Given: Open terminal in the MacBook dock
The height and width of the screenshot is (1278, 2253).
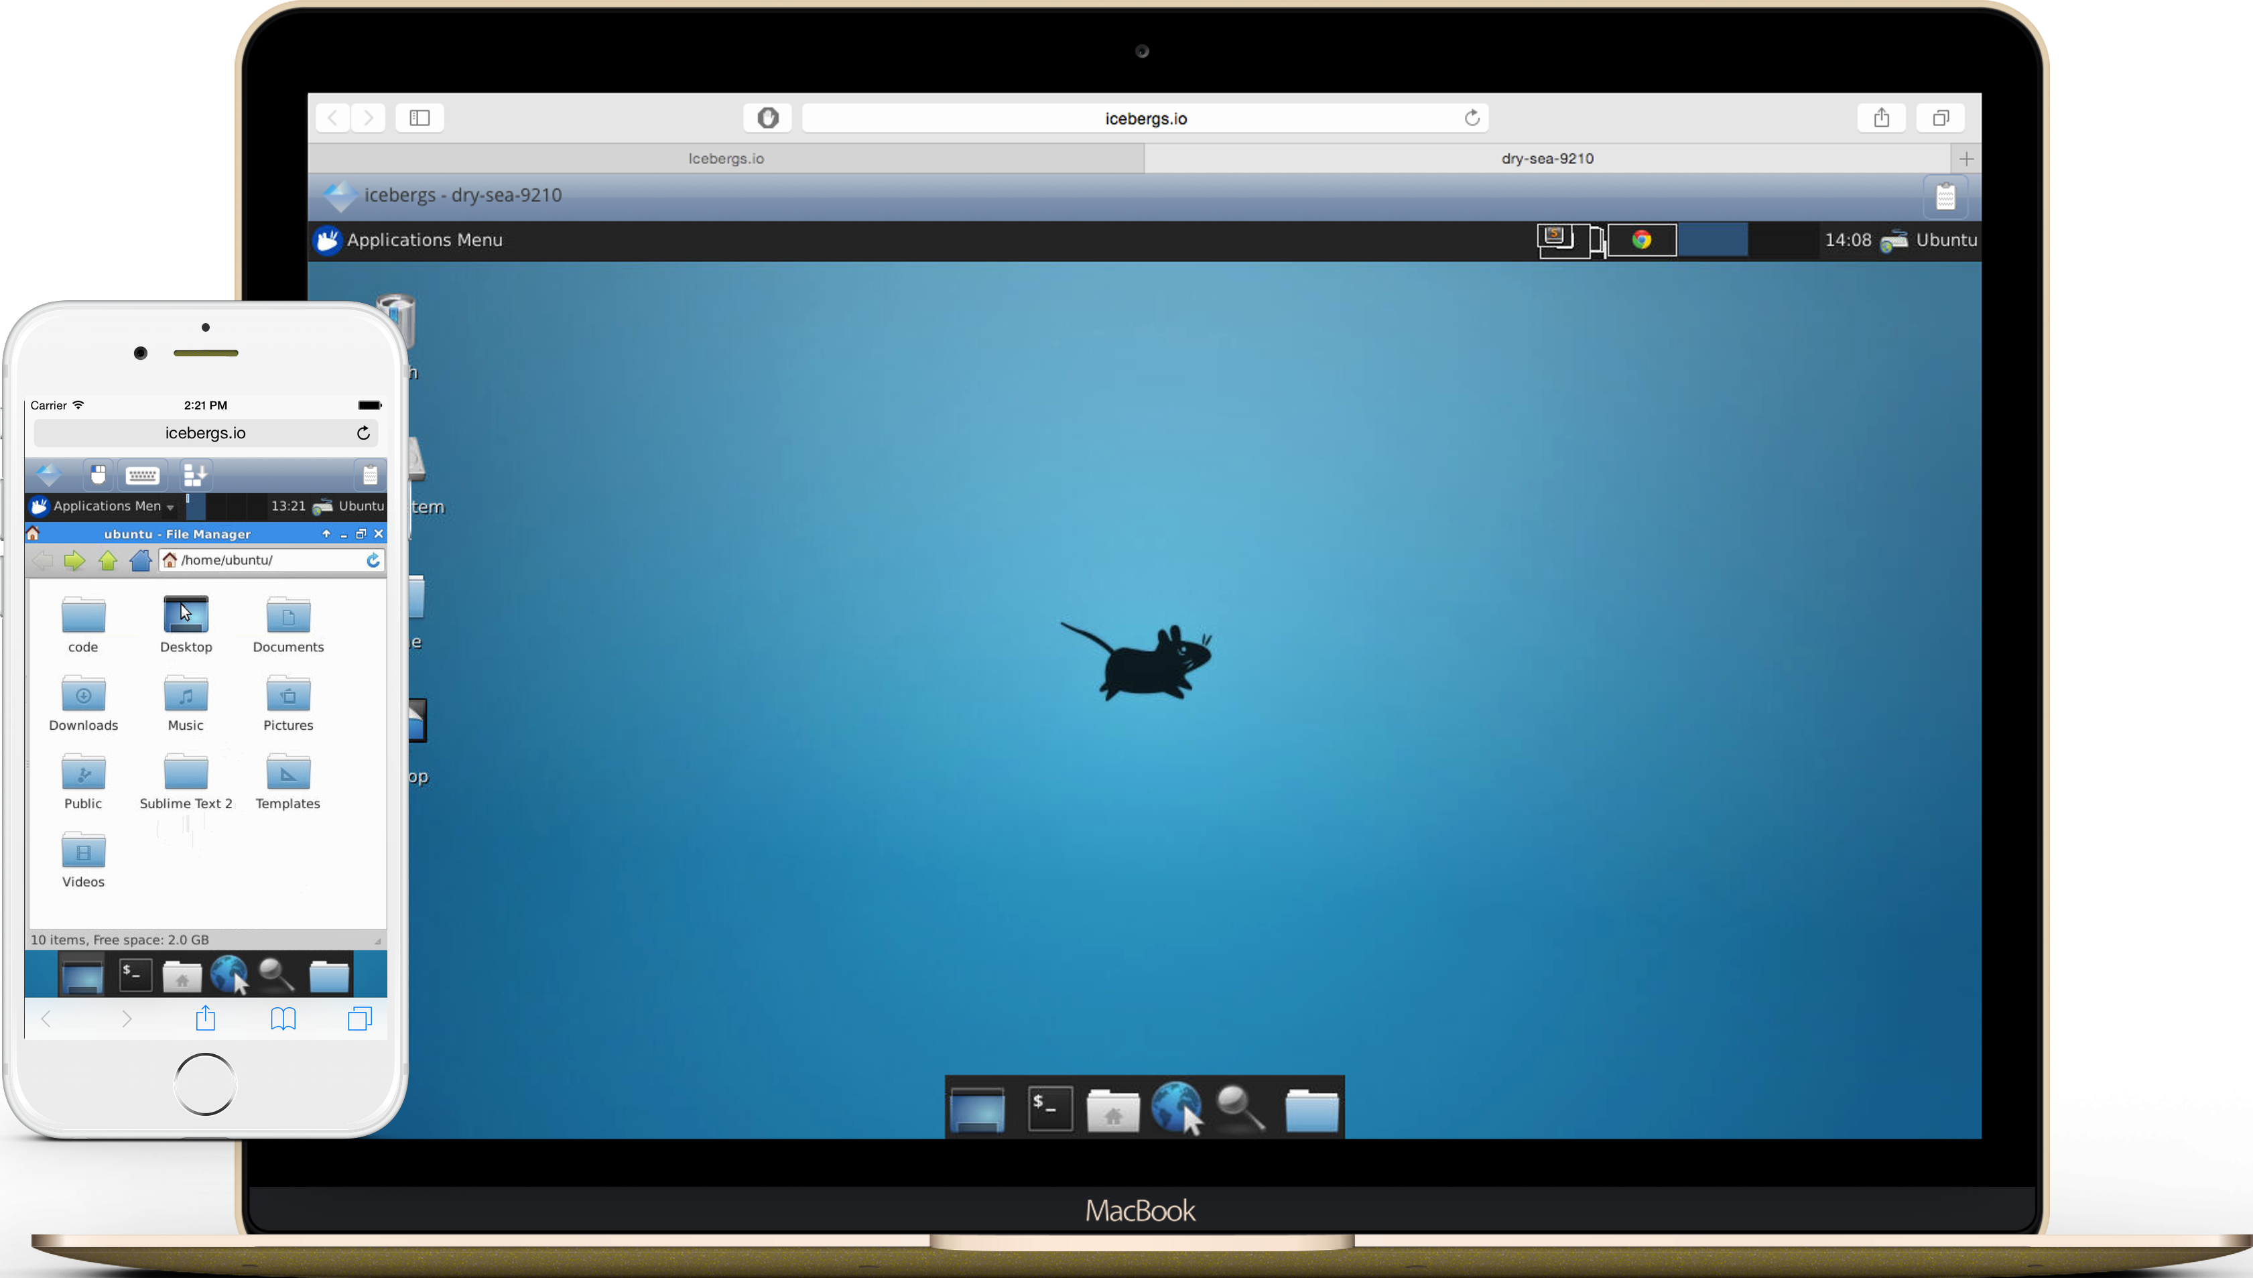Looking at the screenshot, I should pos(1049,1108).
